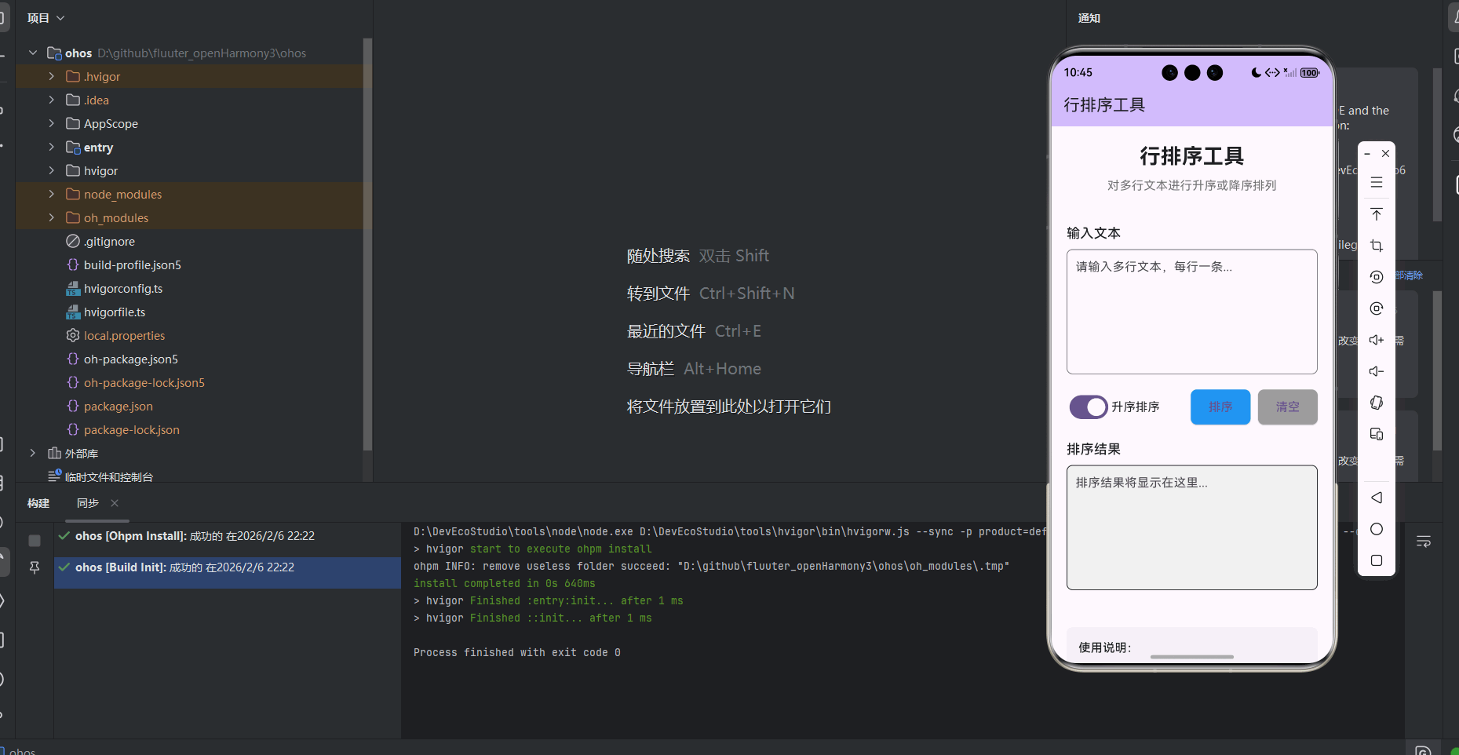This screenshot has width=1459, height=755.
Task: Click the emulator rotate clockwise icon
Action: click(x=1377, y=308)
